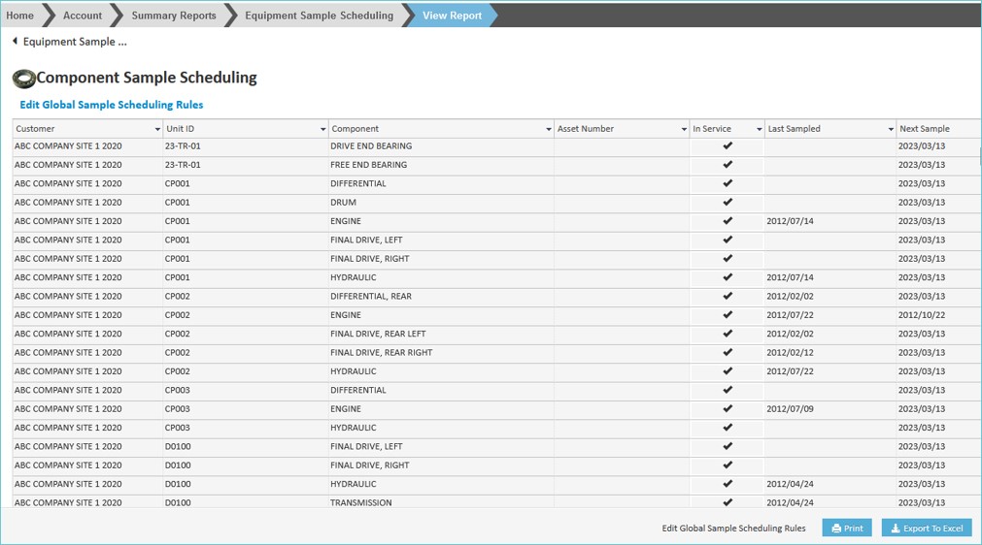The height and width of the screenshot is (545, 982).
Task: Click the Print button
Action: 846,529
